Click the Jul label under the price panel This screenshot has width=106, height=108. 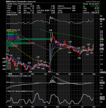click(82, 74)
